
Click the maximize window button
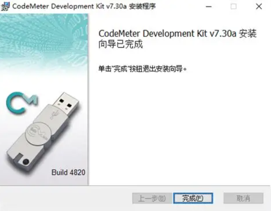(x=234, y=6)
